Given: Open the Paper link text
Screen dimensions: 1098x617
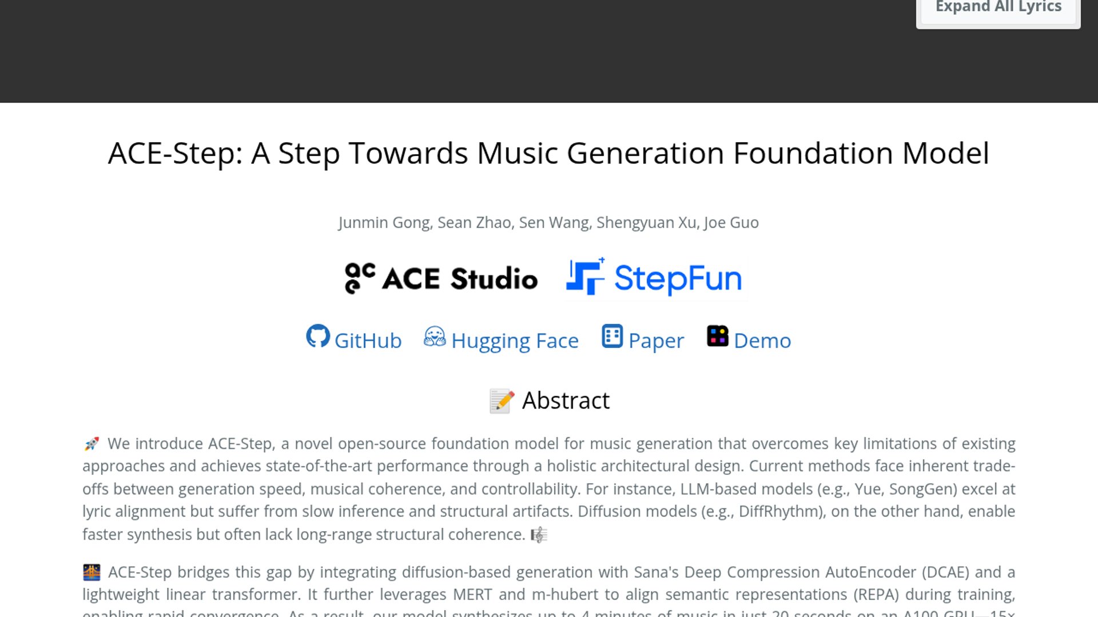Looking at the screenshot, I should point(656,341).
